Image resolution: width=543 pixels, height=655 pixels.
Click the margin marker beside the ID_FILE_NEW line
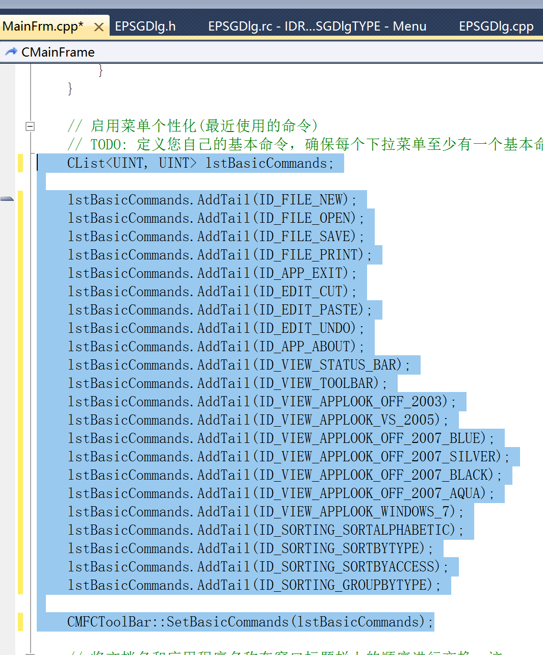point(7,199)
